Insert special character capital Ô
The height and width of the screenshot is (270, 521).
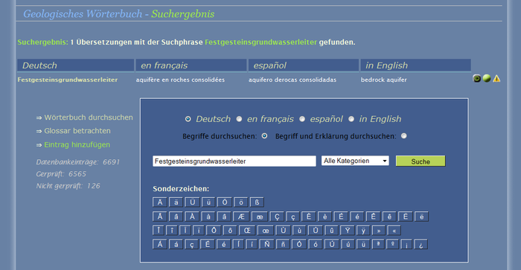point(214,231)
